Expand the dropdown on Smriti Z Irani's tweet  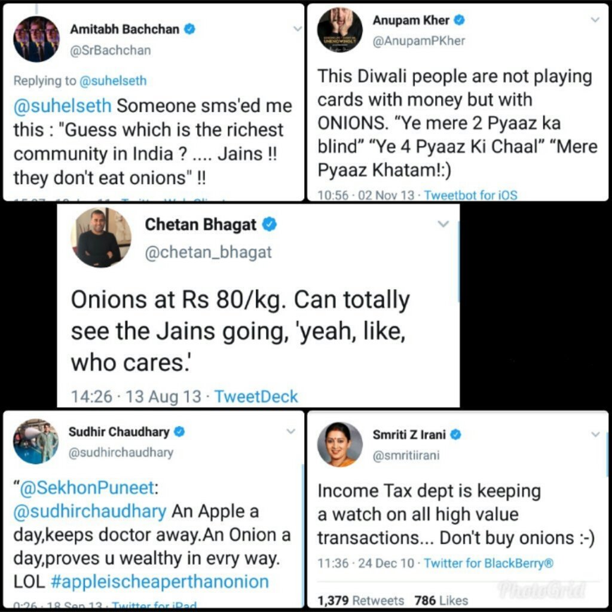595,434
